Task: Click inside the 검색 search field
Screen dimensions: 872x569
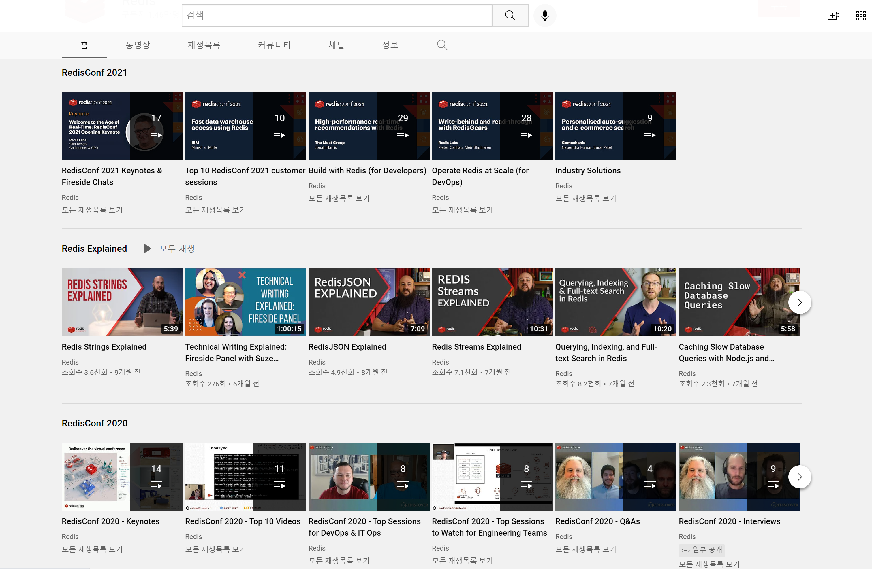Action: [336, 15]
